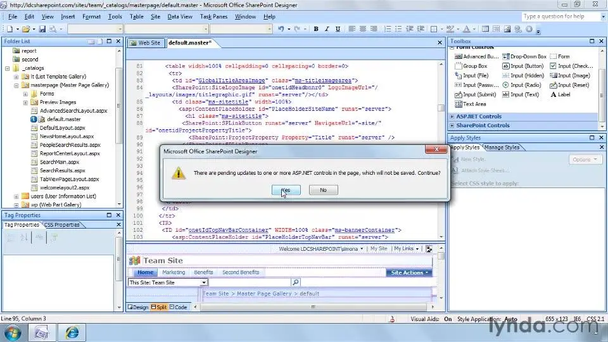
Task: Click the Second Benefits navigation link
Action: [241, 272]
